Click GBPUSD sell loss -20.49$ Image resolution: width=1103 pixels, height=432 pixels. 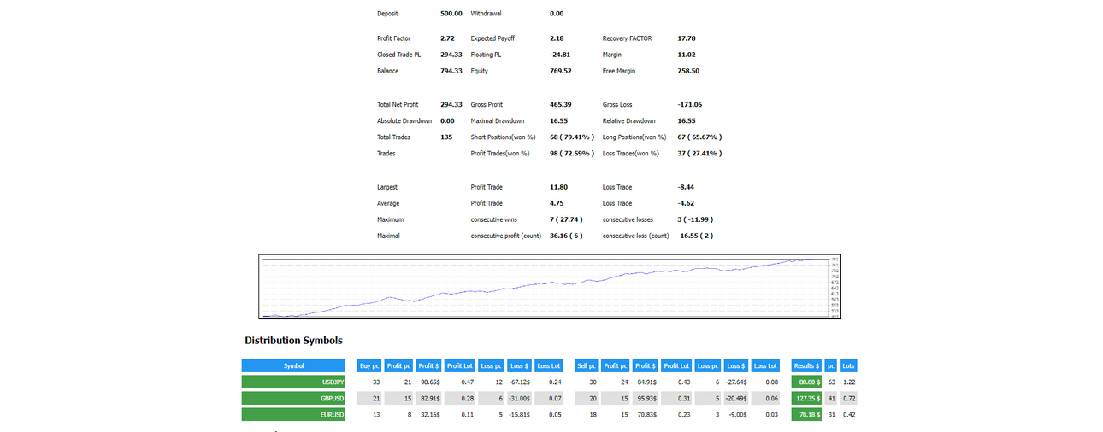(x=738, y=398)
